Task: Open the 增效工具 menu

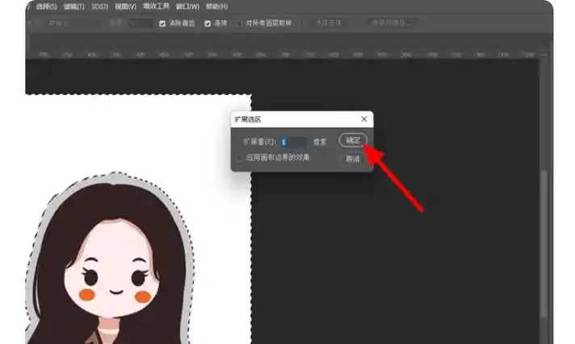Action: coord(156,6)
